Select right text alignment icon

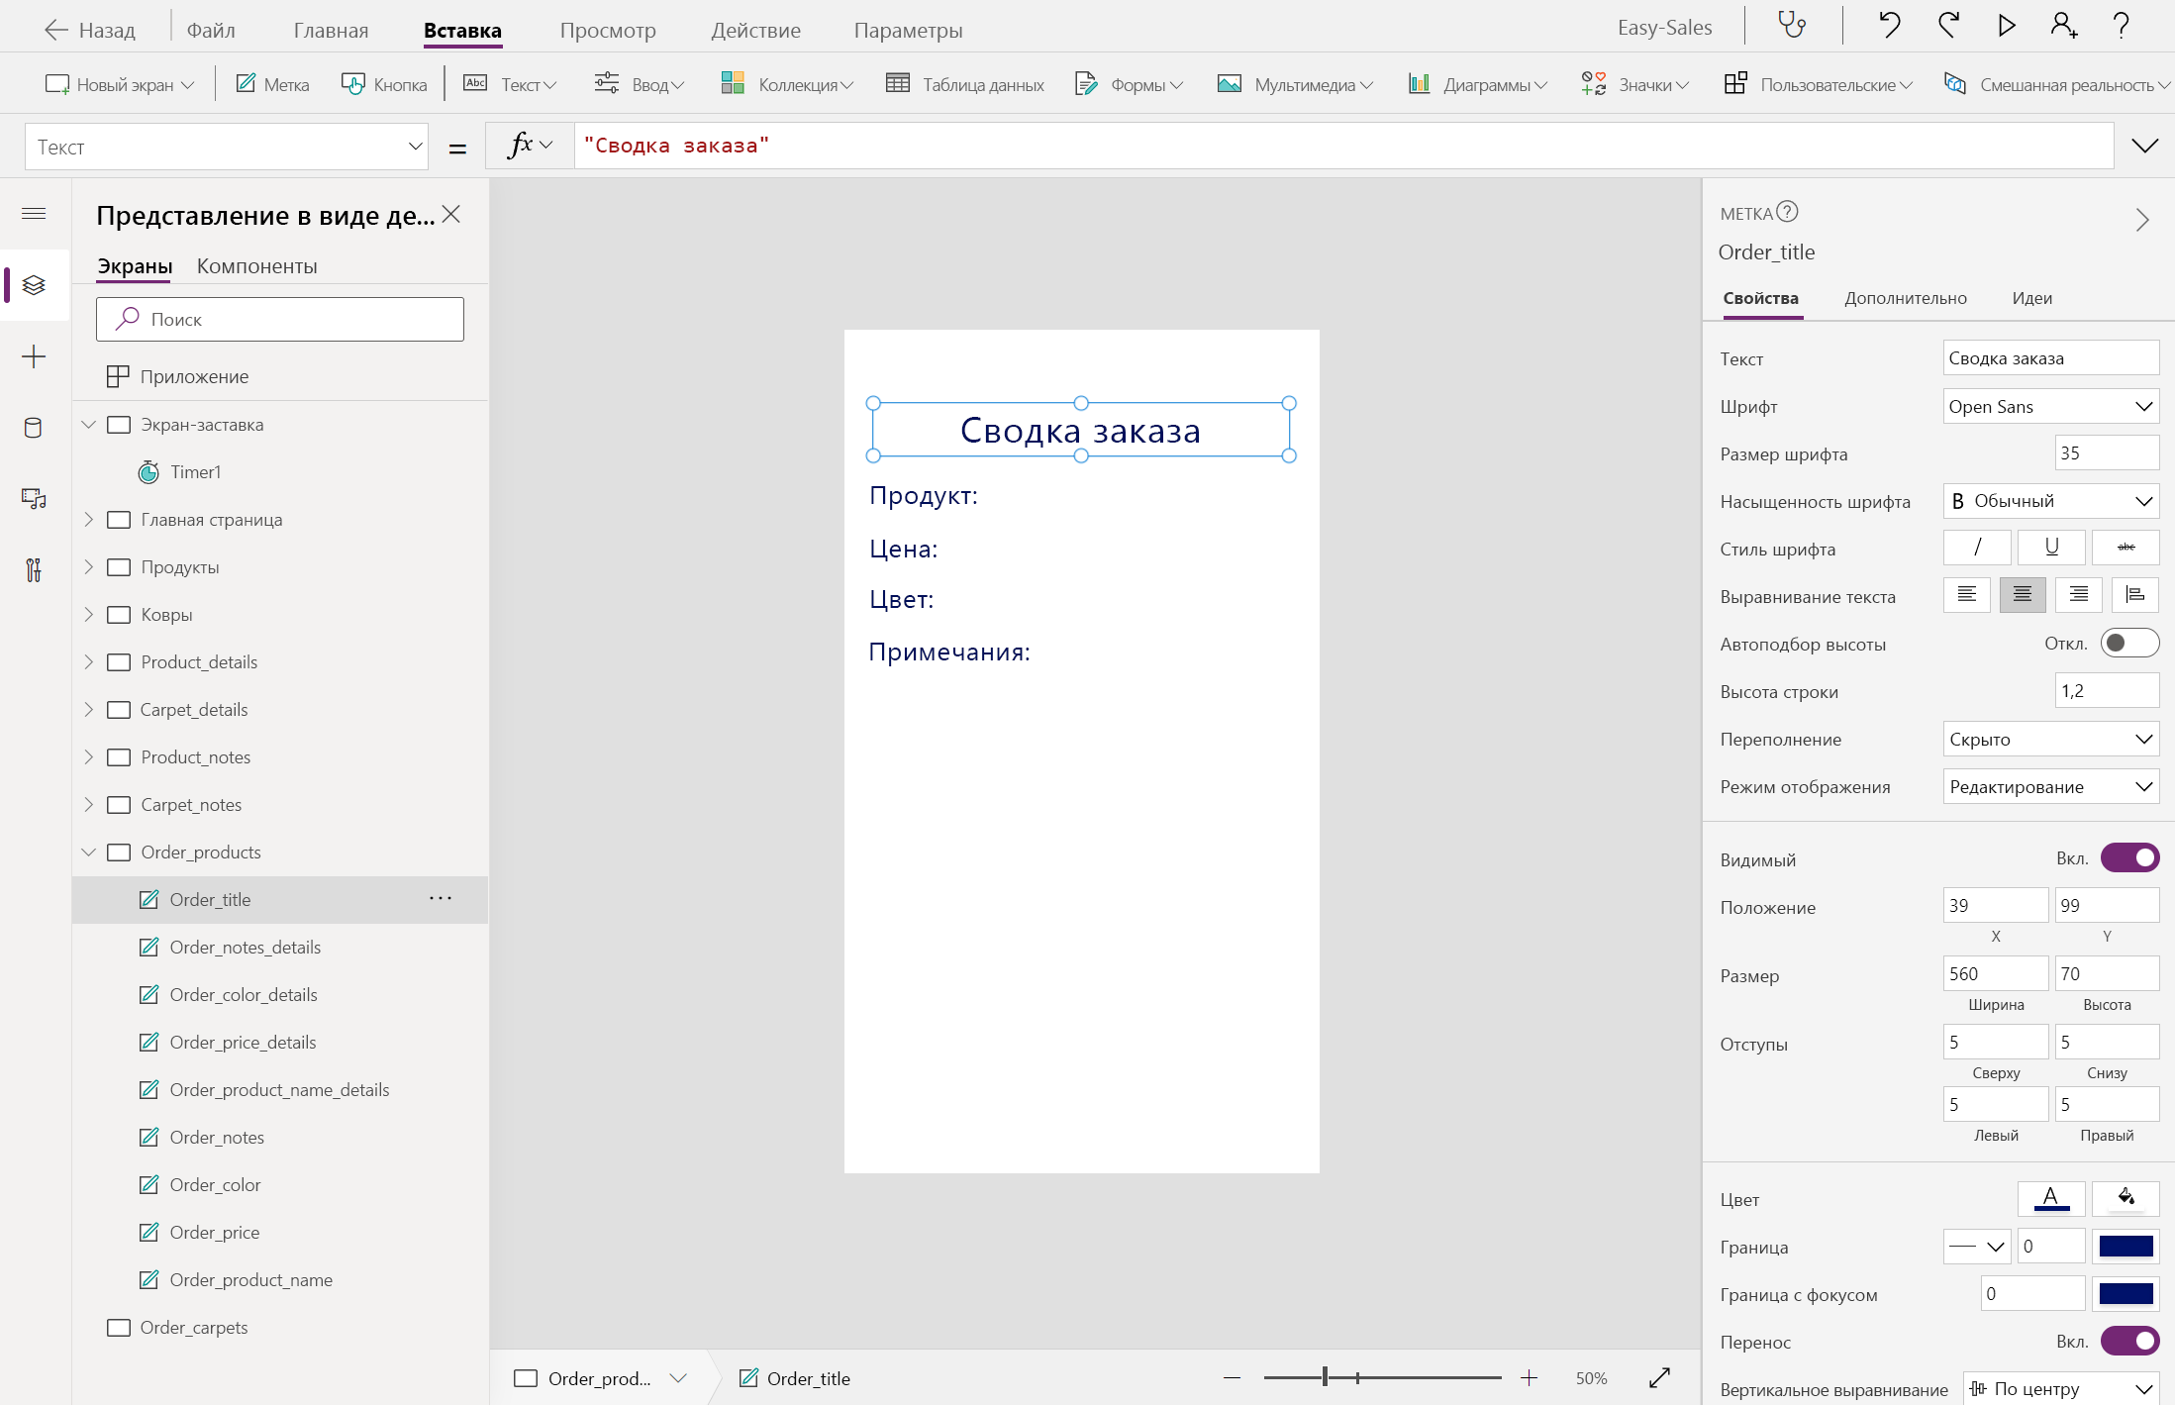[x=2078, y=595]
